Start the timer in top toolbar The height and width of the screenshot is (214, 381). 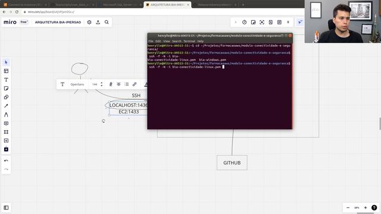(245, 22)
